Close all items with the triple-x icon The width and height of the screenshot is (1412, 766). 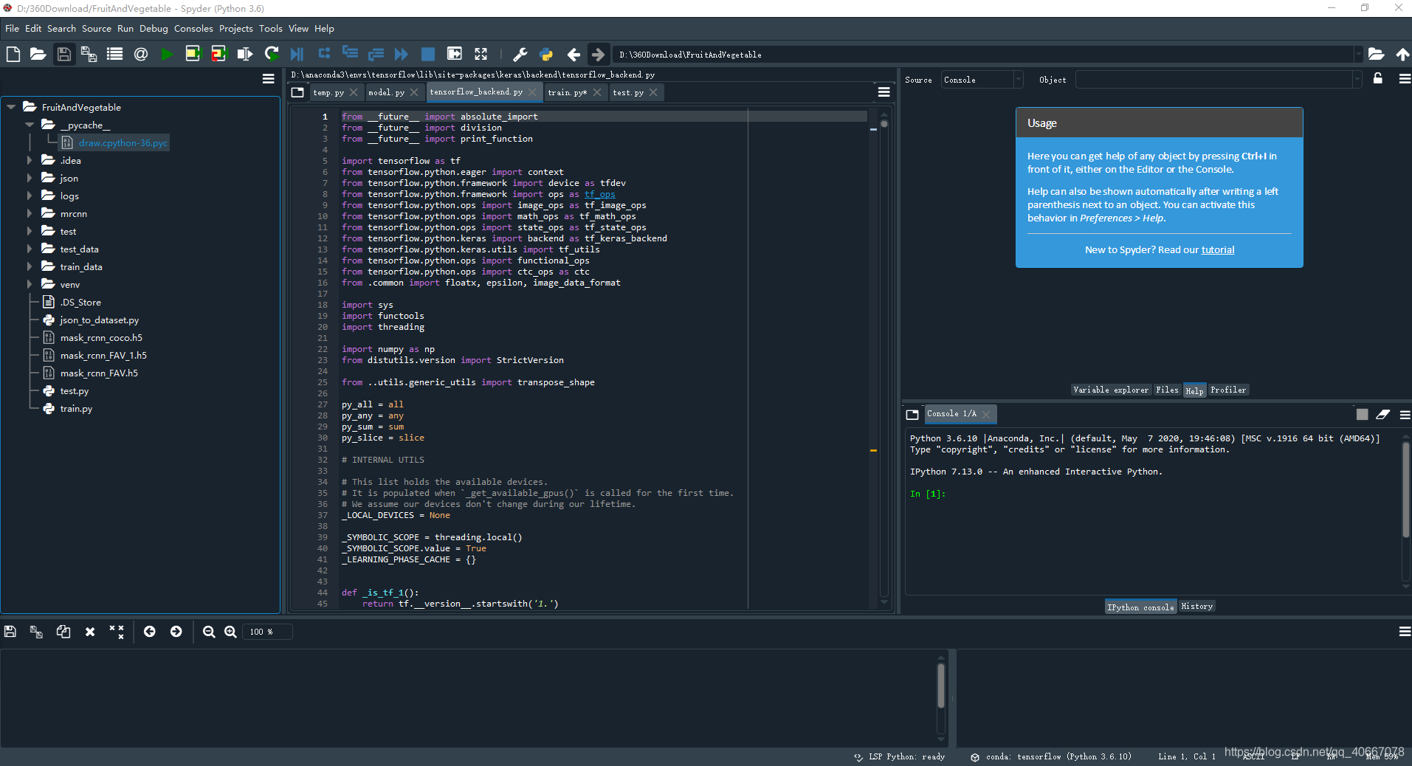tap(117, 632)
